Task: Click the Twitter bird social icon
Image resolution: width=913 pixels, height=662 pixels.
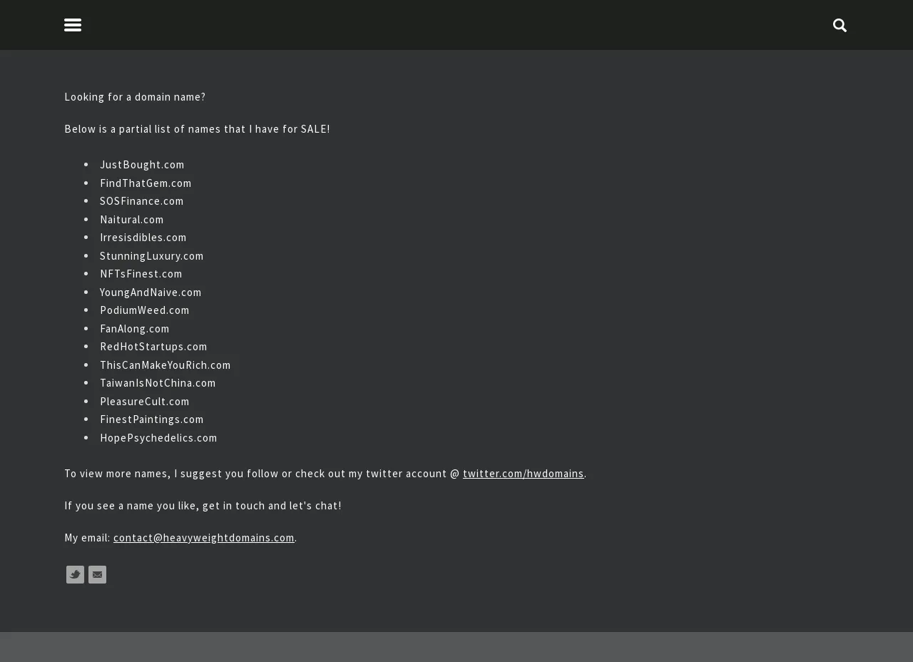Action: tap(75, 574)
